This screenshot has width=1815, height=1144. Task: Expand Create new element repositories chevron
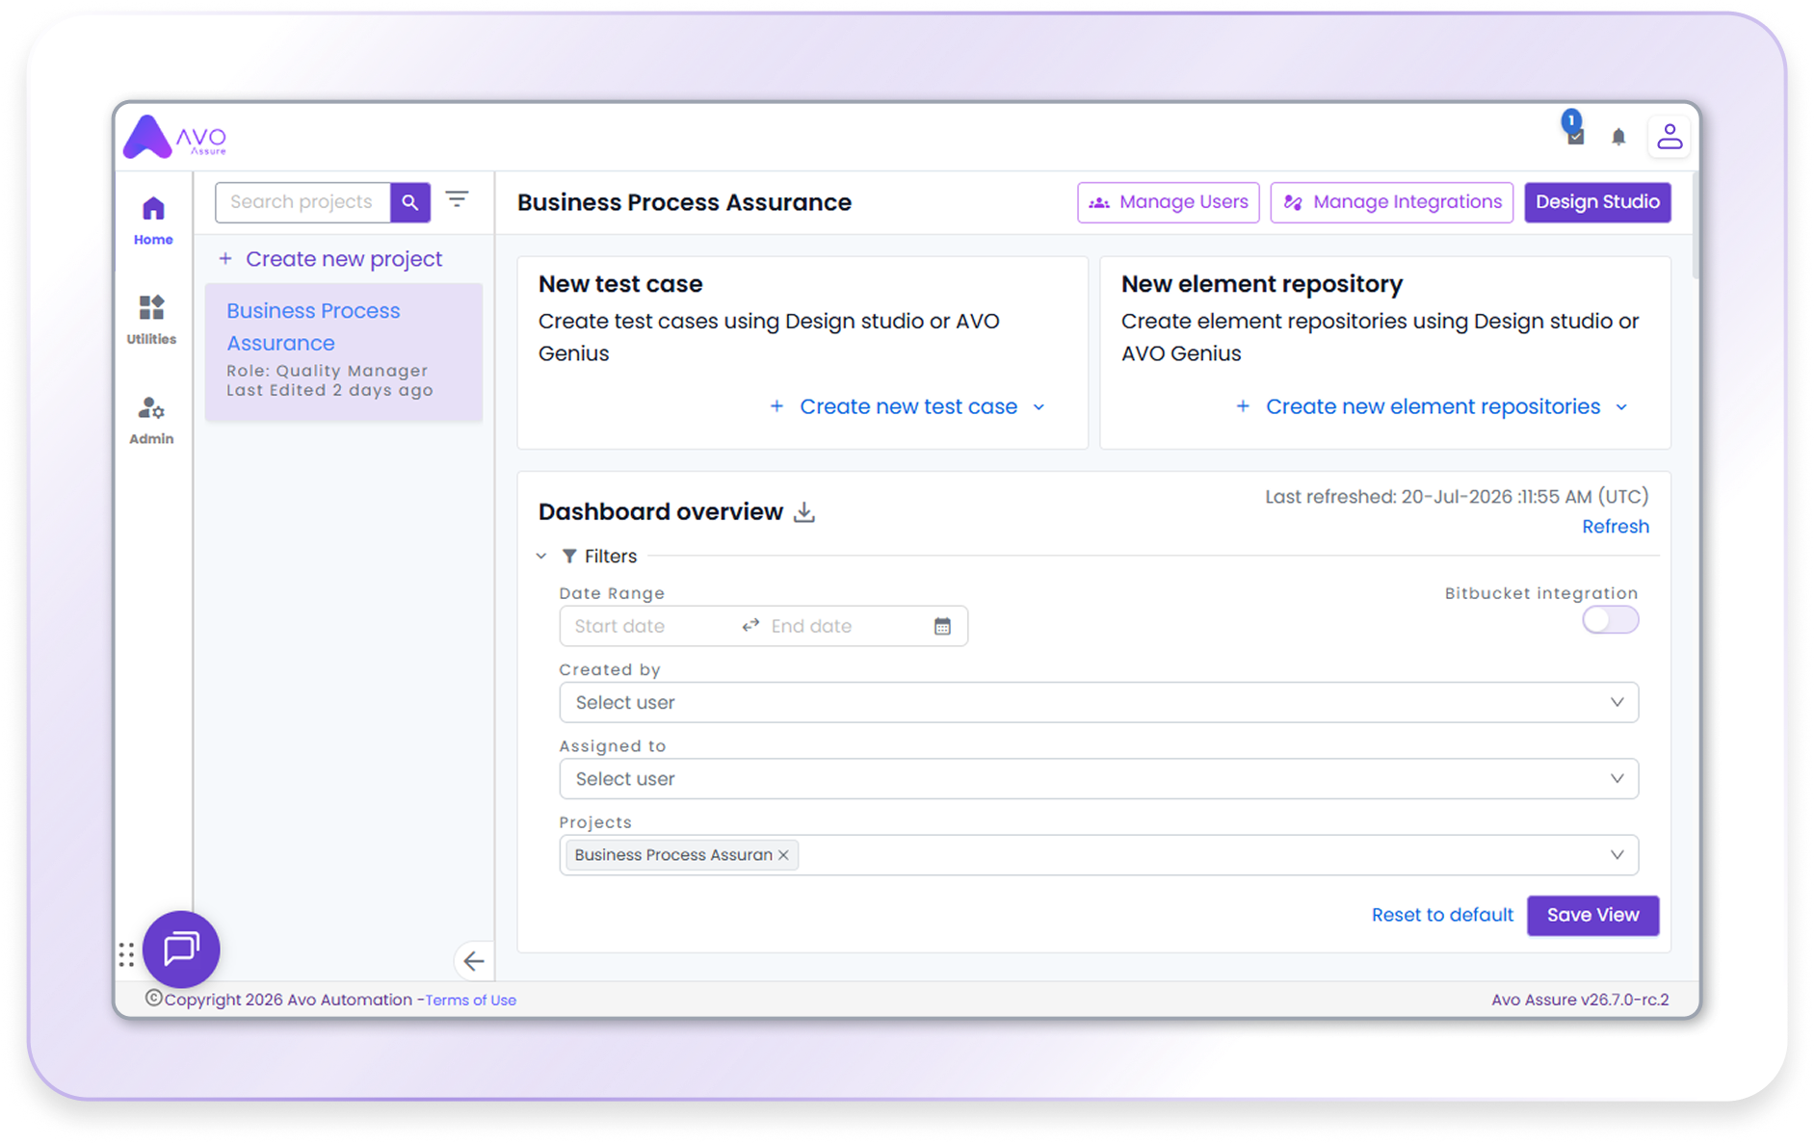coord(1621,407)
